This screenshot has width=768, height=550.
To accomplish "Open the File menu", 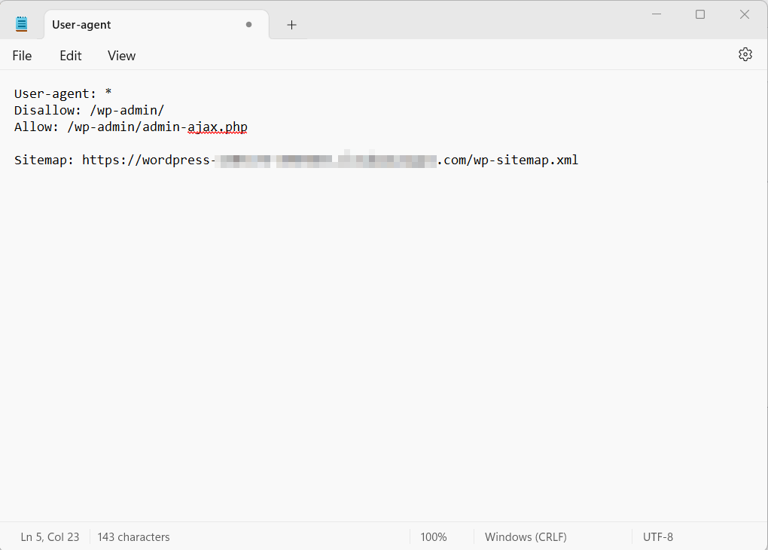I will click(x=22, y=56).
